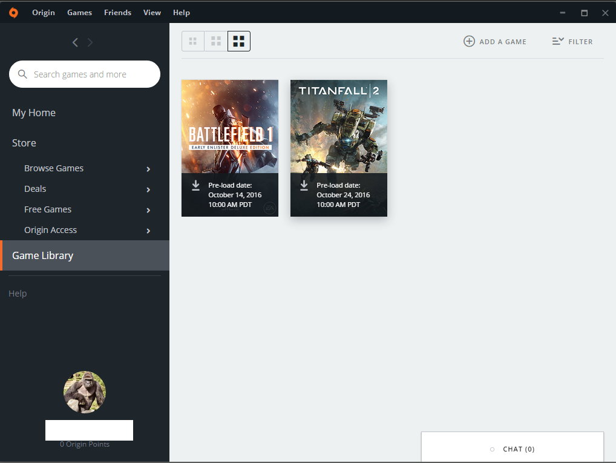Open the CHAT (0) panel
This screenshot has height=463, width=616.
click(x=513, y=447)
